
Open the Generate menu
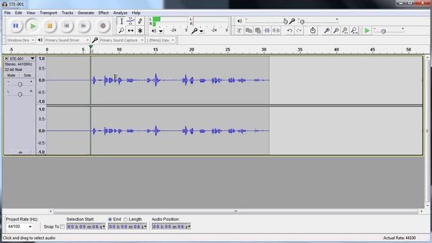86,13
